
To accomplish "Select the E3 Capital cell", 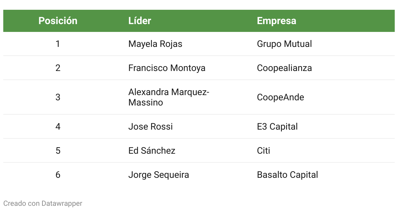I will coord(277,127).
